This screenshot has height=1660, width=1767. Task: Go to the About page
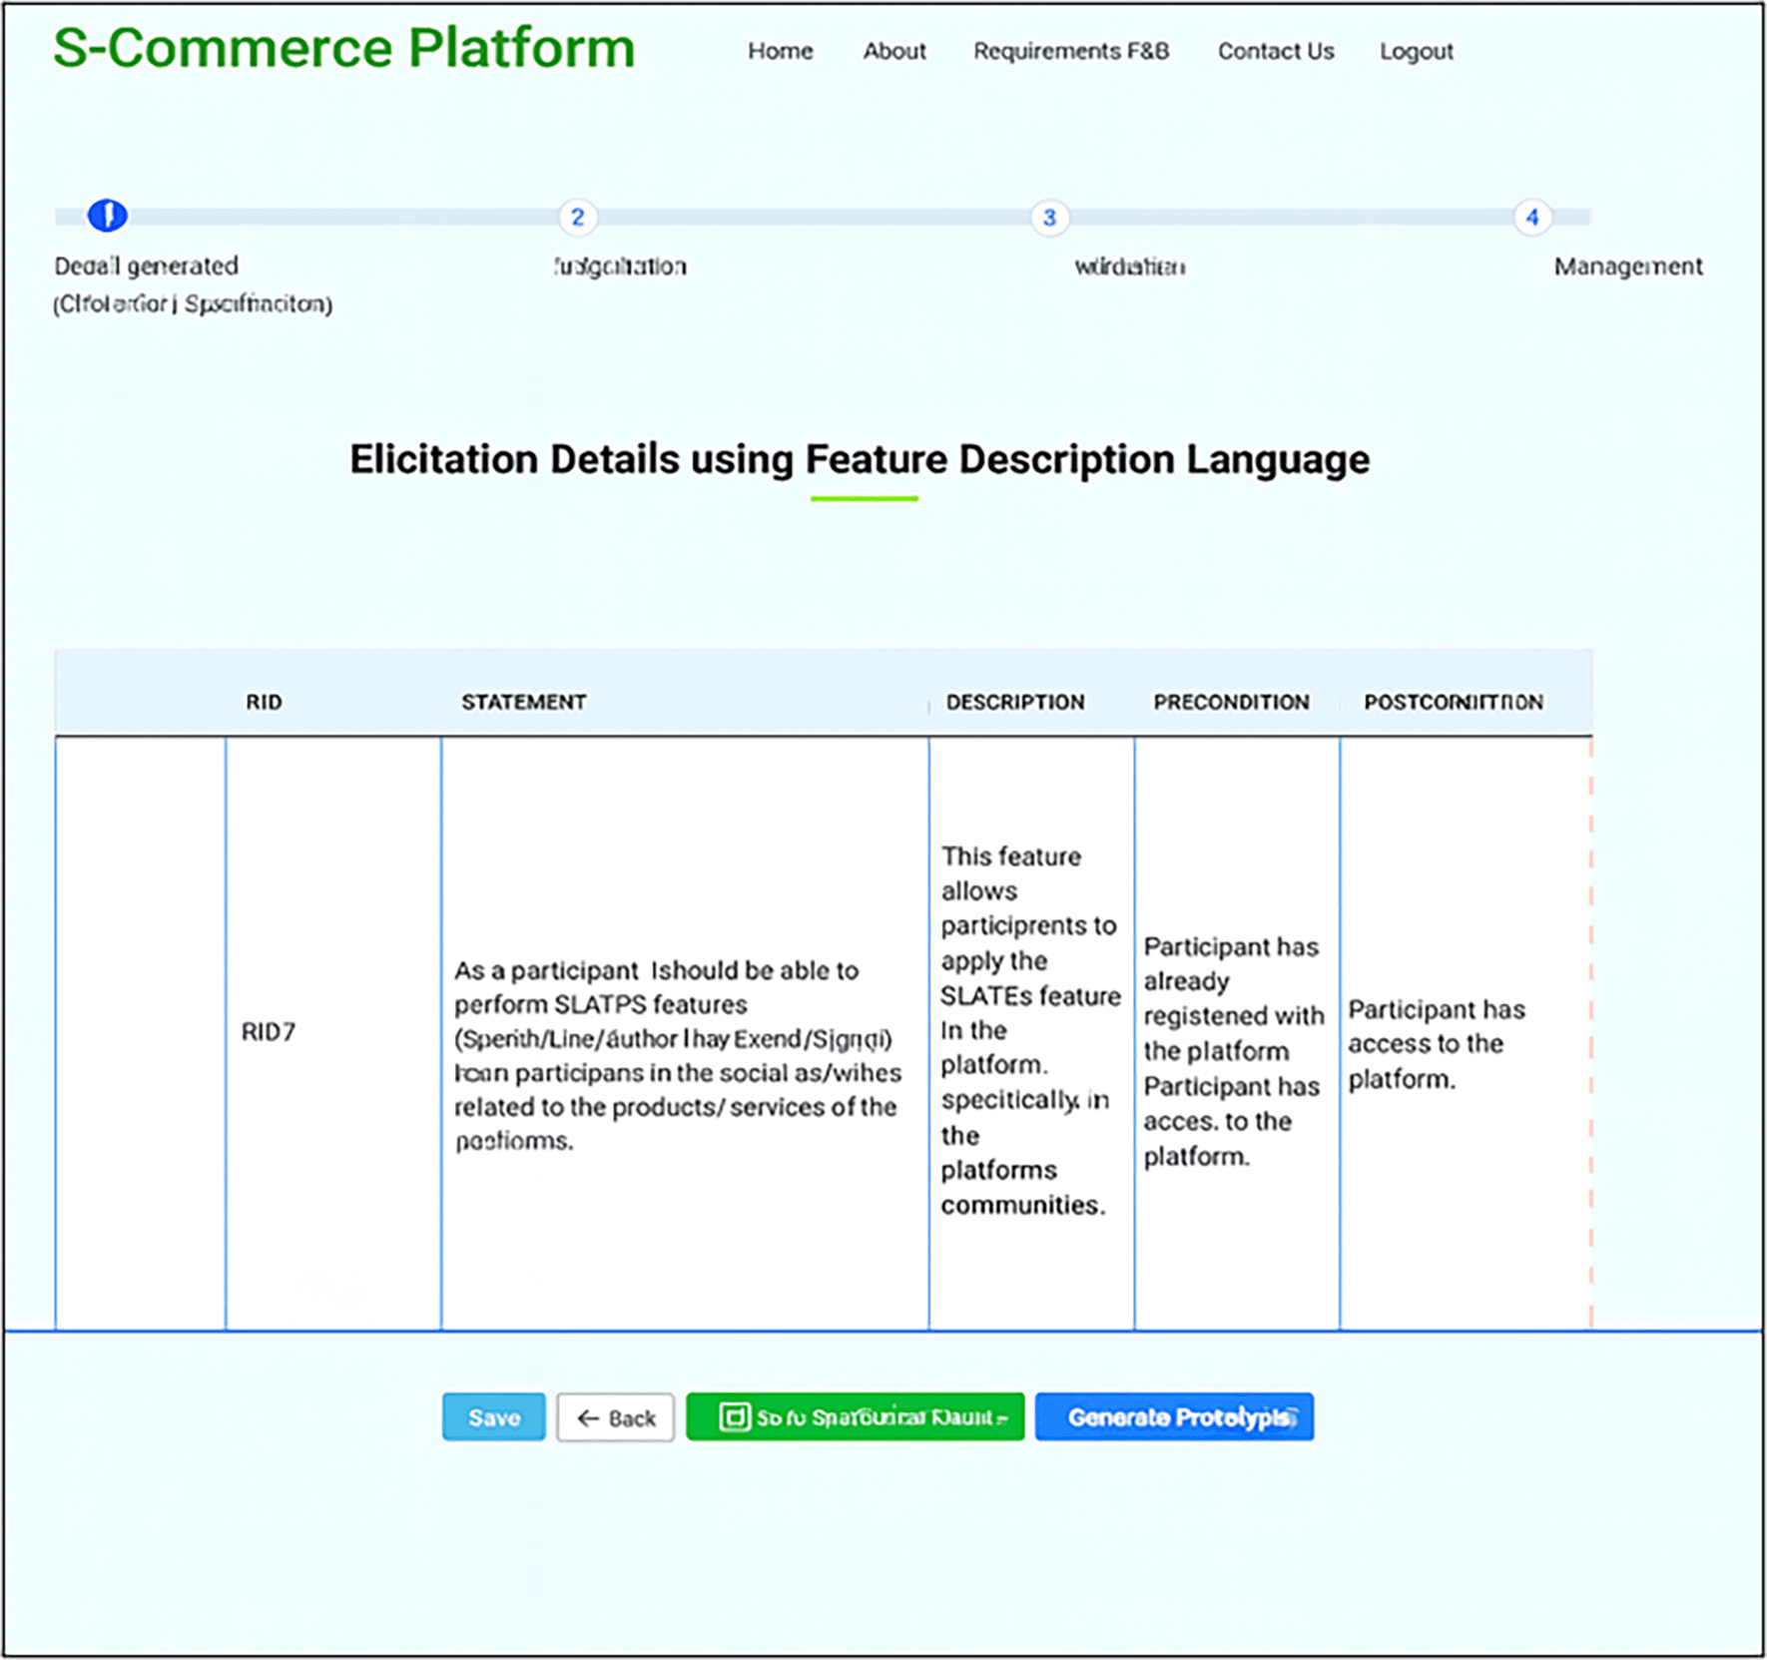click(893, 51)
